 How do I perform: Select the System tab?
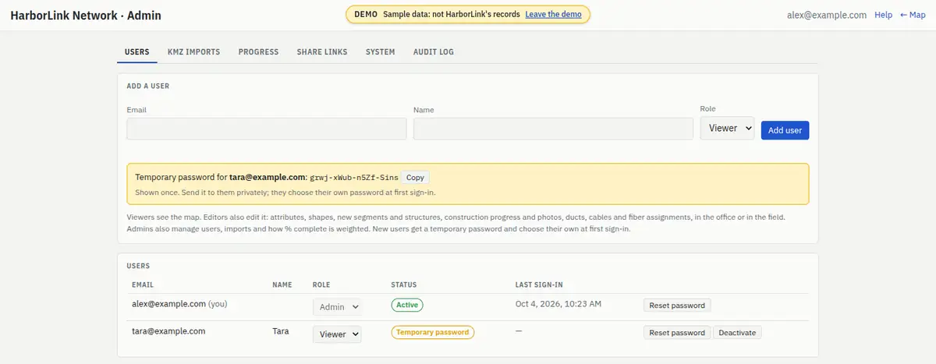tap(381, 52)
